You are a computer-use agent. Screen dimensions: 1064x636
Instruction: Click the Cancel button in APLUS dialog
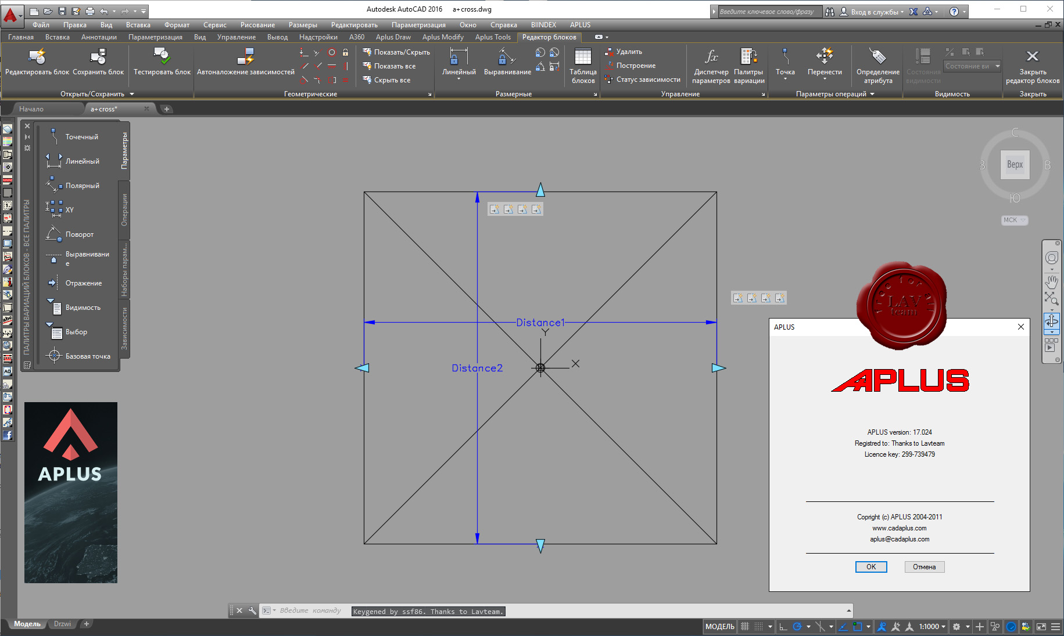(x=924, y=567)
